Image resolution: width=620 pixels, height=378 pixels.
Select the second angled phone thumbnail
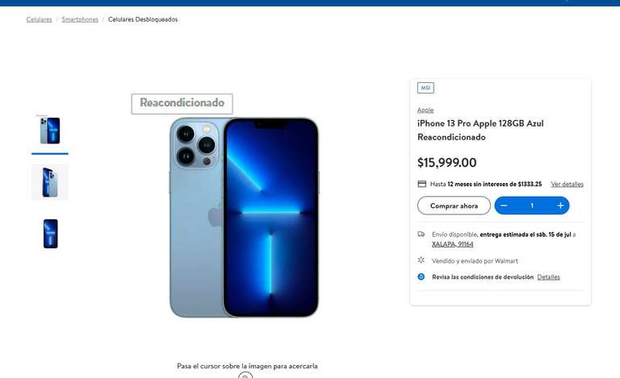tap(50, 182)
